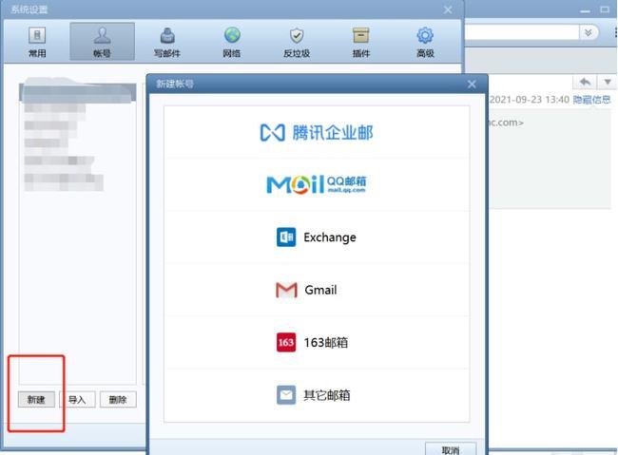The image size is (618, 455).
Task: Click the 新建 new account button
Action: pyautogui.click(x=36, y=400)
